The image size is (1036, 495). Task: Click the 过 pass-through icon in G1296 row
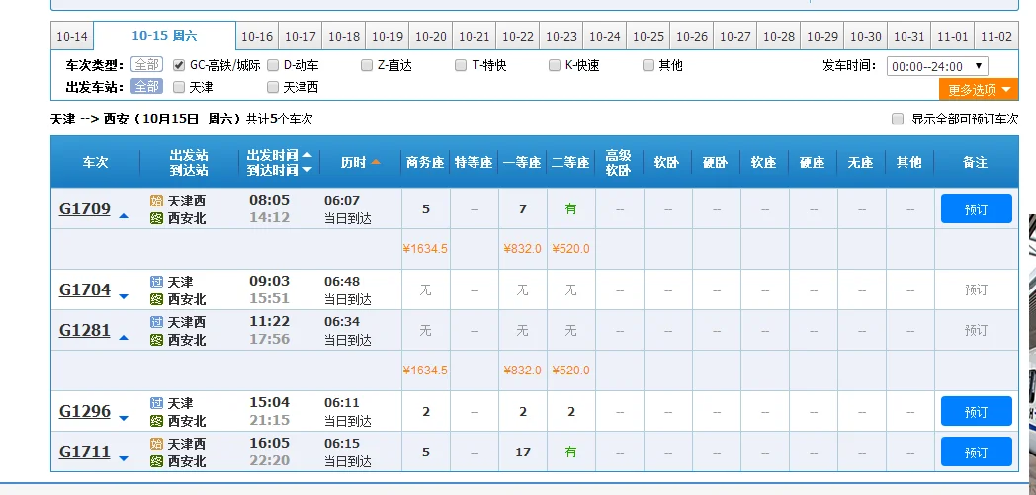[156, 403]
